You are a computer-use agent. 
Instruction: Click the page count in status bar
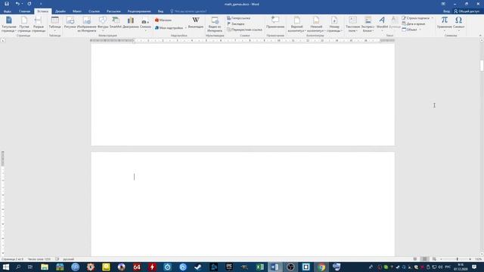click(12, 259)
